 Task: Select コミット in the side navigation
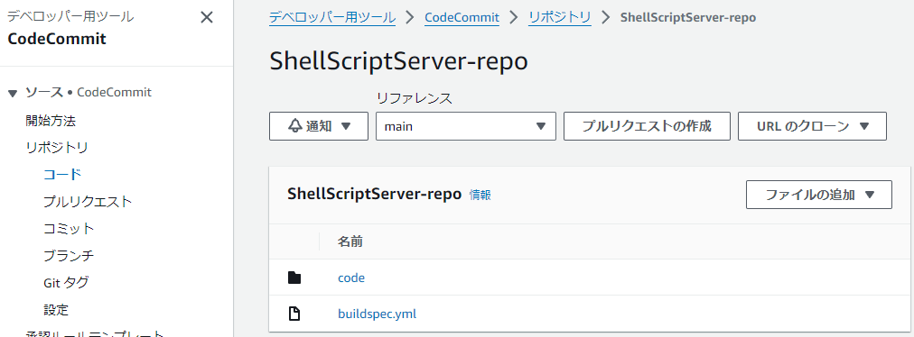69,228
